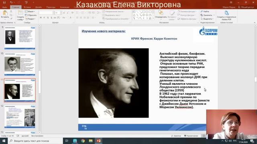Click the slide panel scroll-down arrow
The width and height of the screenshot is (257, 144).
tap(39, 132)
